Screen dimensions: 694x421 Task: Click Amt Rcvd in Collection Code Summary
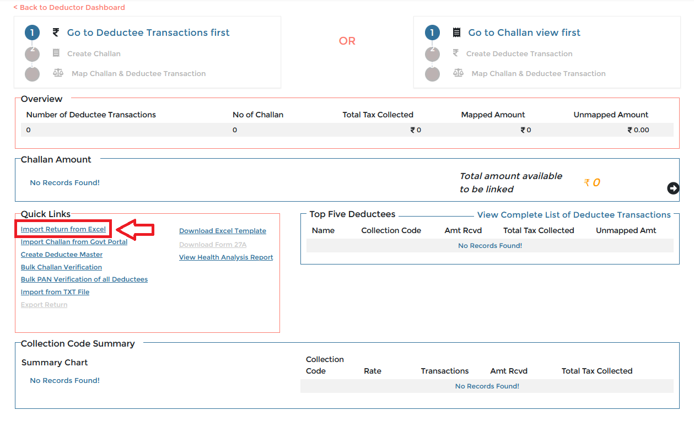point(509,371)
